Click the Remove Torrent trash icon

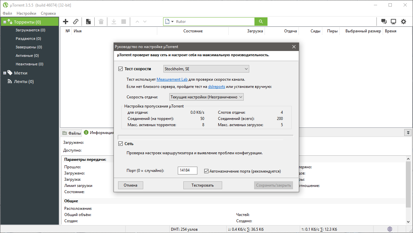click(x=101, y=22)
